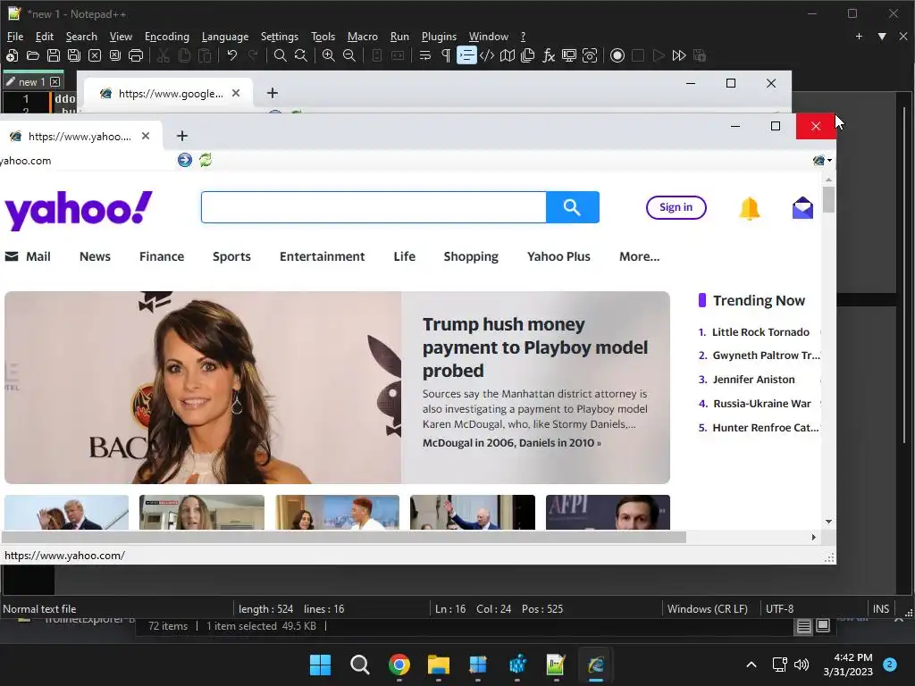Viewport: 915px width, 686px height.
Task: Zoom out using the Notepad++ toolbar
Action: (x=349, y=55)
